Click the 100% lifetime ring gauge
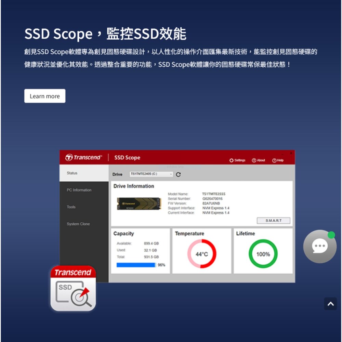Screen dimensions: 342x342 tap(263, 254)
